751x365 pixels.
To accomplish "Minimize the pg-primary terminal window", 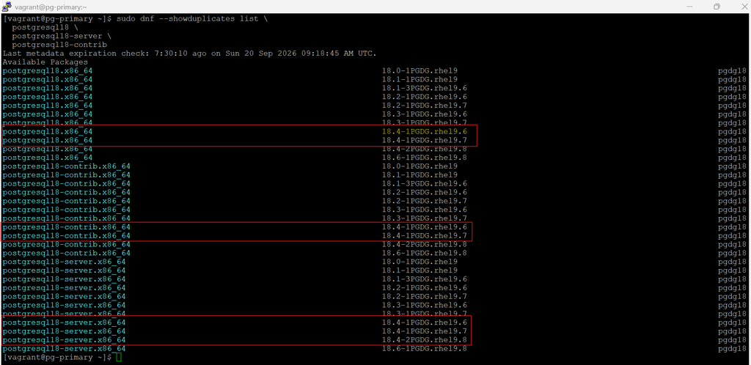I will [x=689, y=7].
